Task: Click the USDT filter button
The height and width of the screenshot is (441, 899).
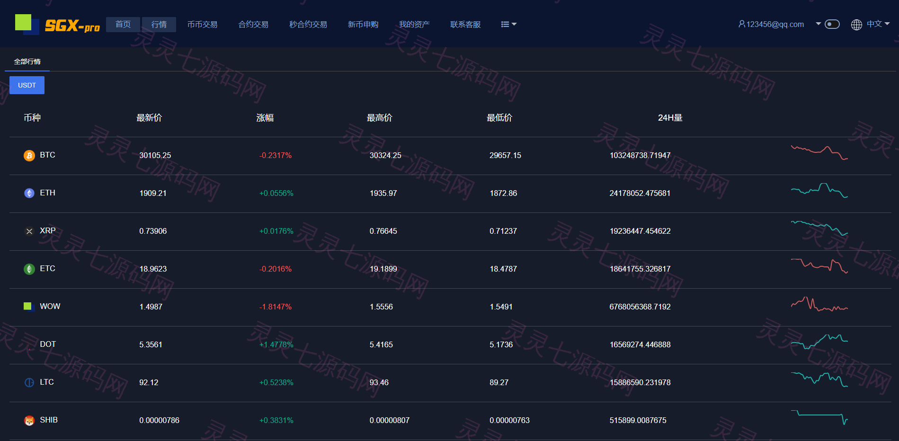Action: (x=27, y=85)
